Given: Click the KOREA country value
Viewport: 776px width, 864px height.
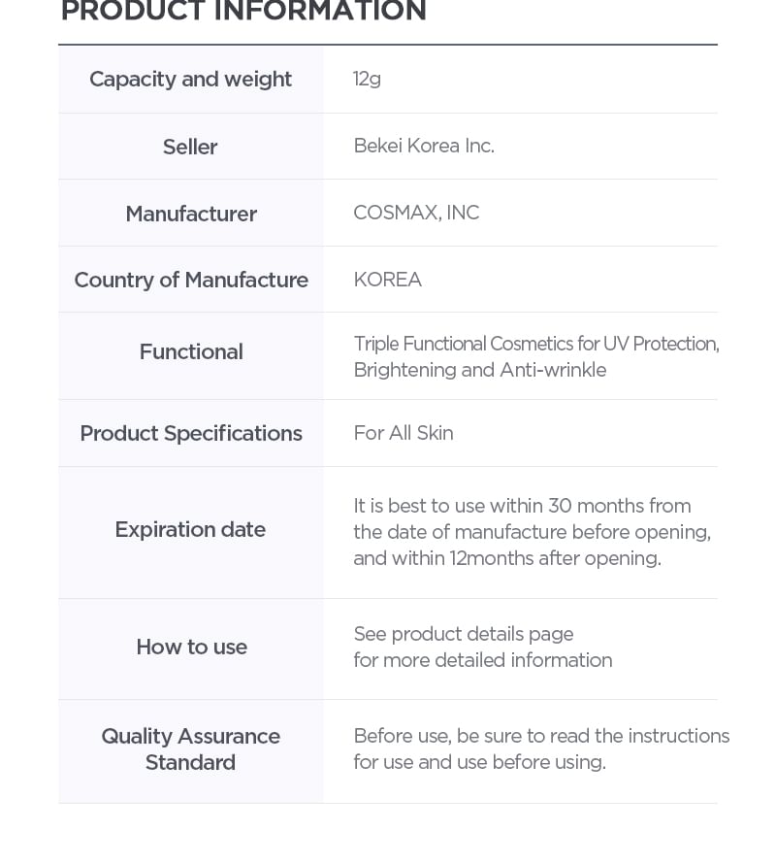Looking at the screenshot, I should tap(388, 280).
